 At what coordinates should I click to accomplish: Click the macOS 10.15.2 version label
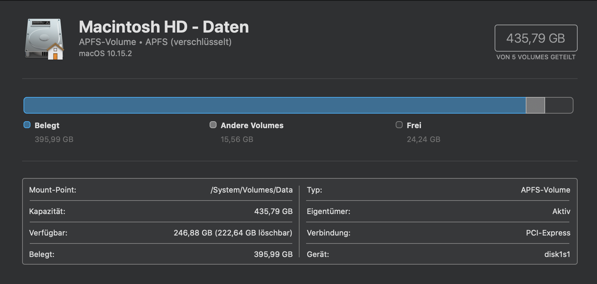(105, 54)
